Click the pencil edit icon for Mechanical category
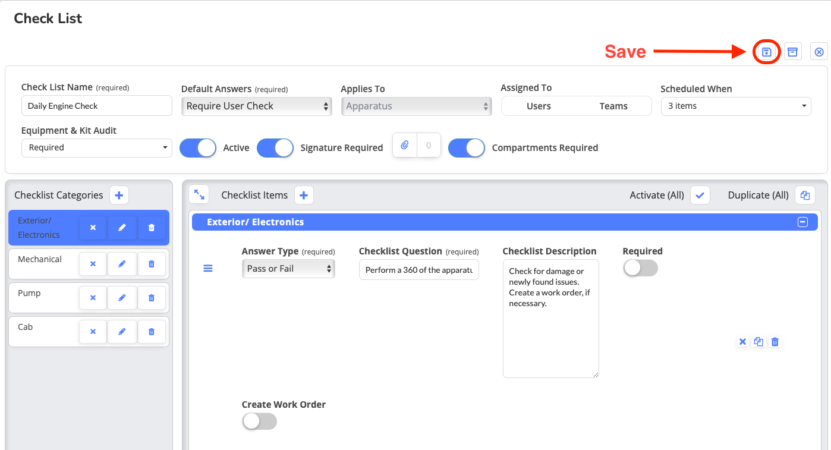Image resolution: width=831 pixels, height=450 pixels. pyautogui.click(x=122, y=264)
